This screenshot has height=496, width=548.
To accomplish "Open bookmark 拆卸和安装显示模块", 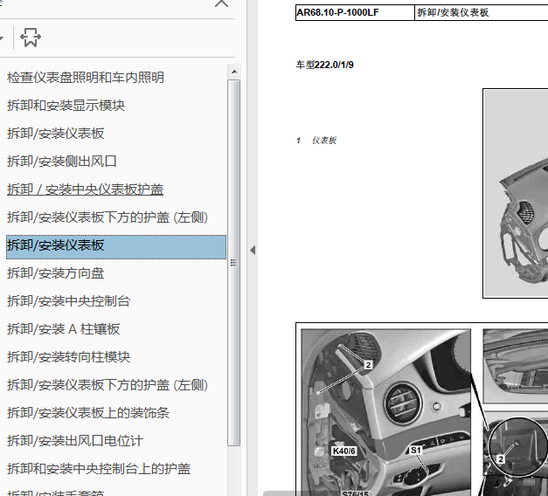I will (66, 105).
